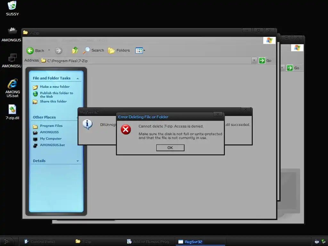Viewport: 328px width, 246px height.
Task: Close the RegSvr32 message box
Action: (x=246, y=110)
